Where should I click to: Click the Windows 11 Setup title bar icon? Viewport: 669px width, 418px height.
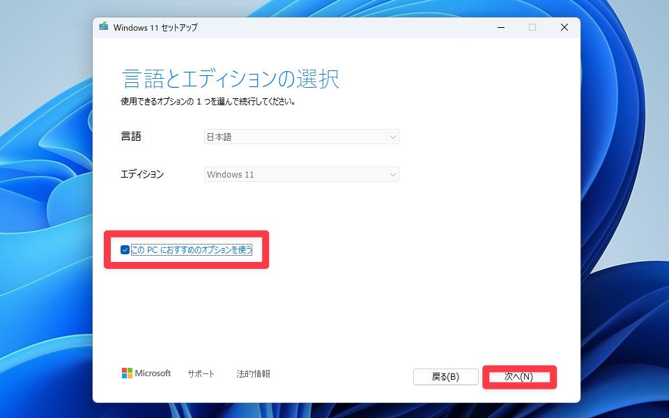point(104,27)
